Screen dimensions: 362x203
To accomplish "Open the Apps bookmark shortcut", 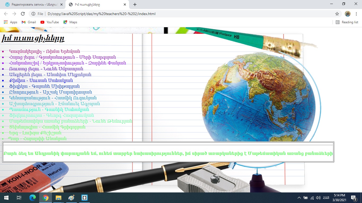I will (x=11, y=22).
